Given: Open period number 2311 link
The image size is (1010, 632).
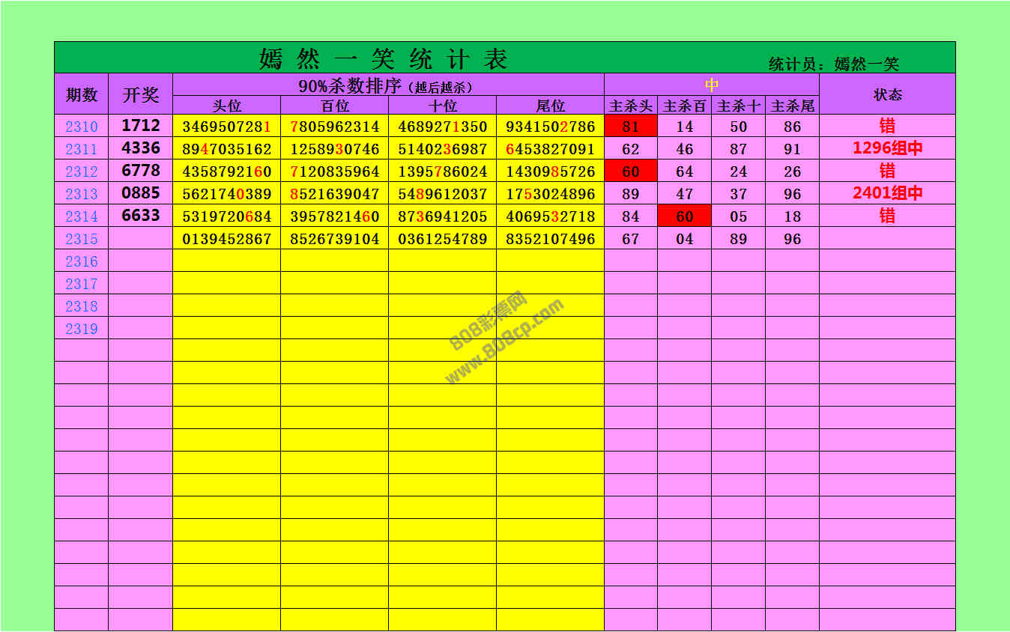Looking at the screenshot, I should [81, 149].
